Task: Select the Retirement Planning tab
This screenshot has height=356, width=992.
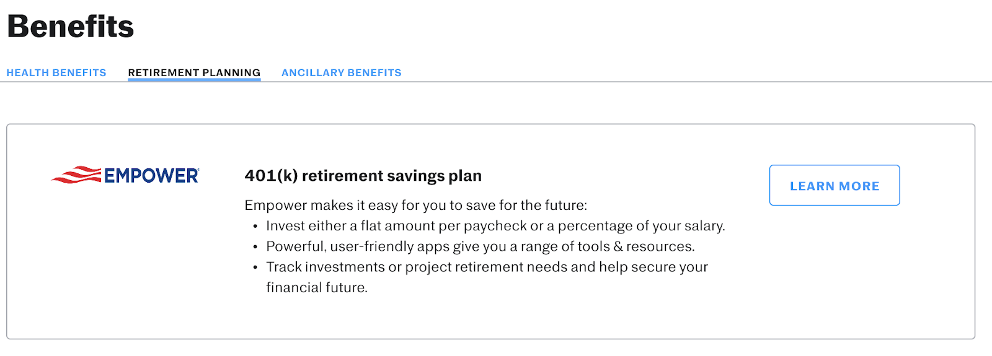Action: pos(194,72)
